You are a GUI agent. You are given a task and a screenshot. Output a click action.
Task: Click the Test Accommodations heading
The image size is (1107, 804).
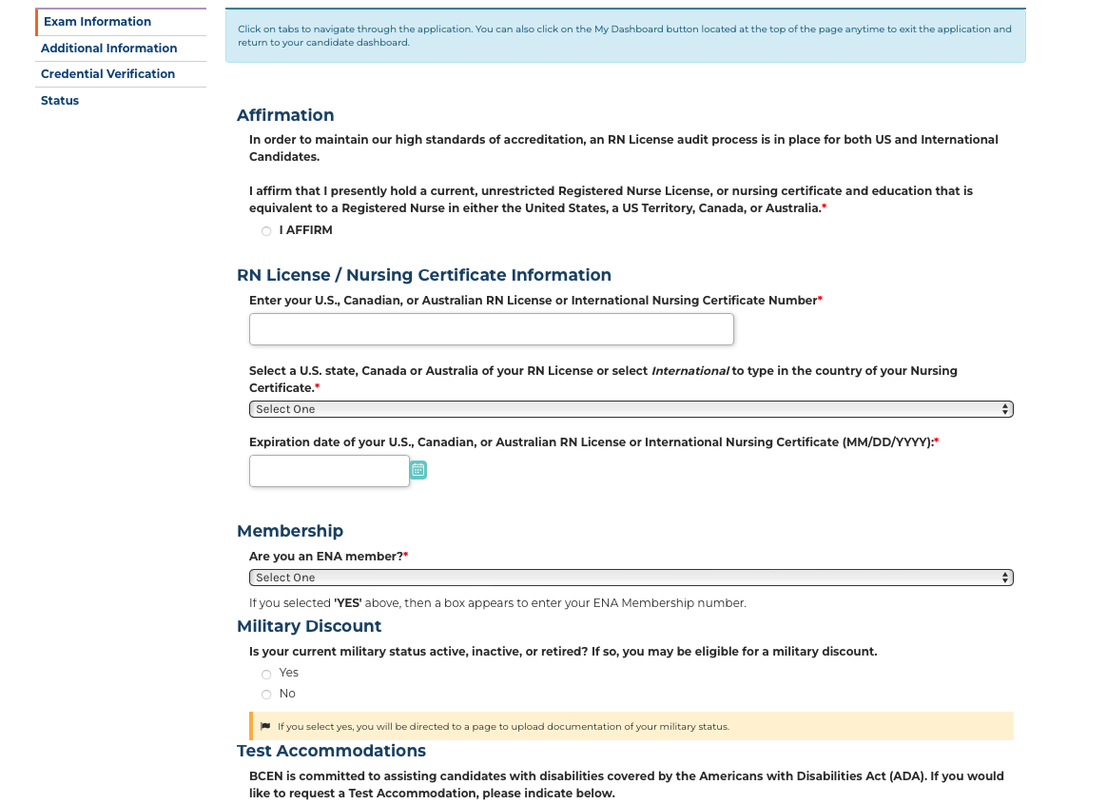pyautogui.click(x=331, y=751)
